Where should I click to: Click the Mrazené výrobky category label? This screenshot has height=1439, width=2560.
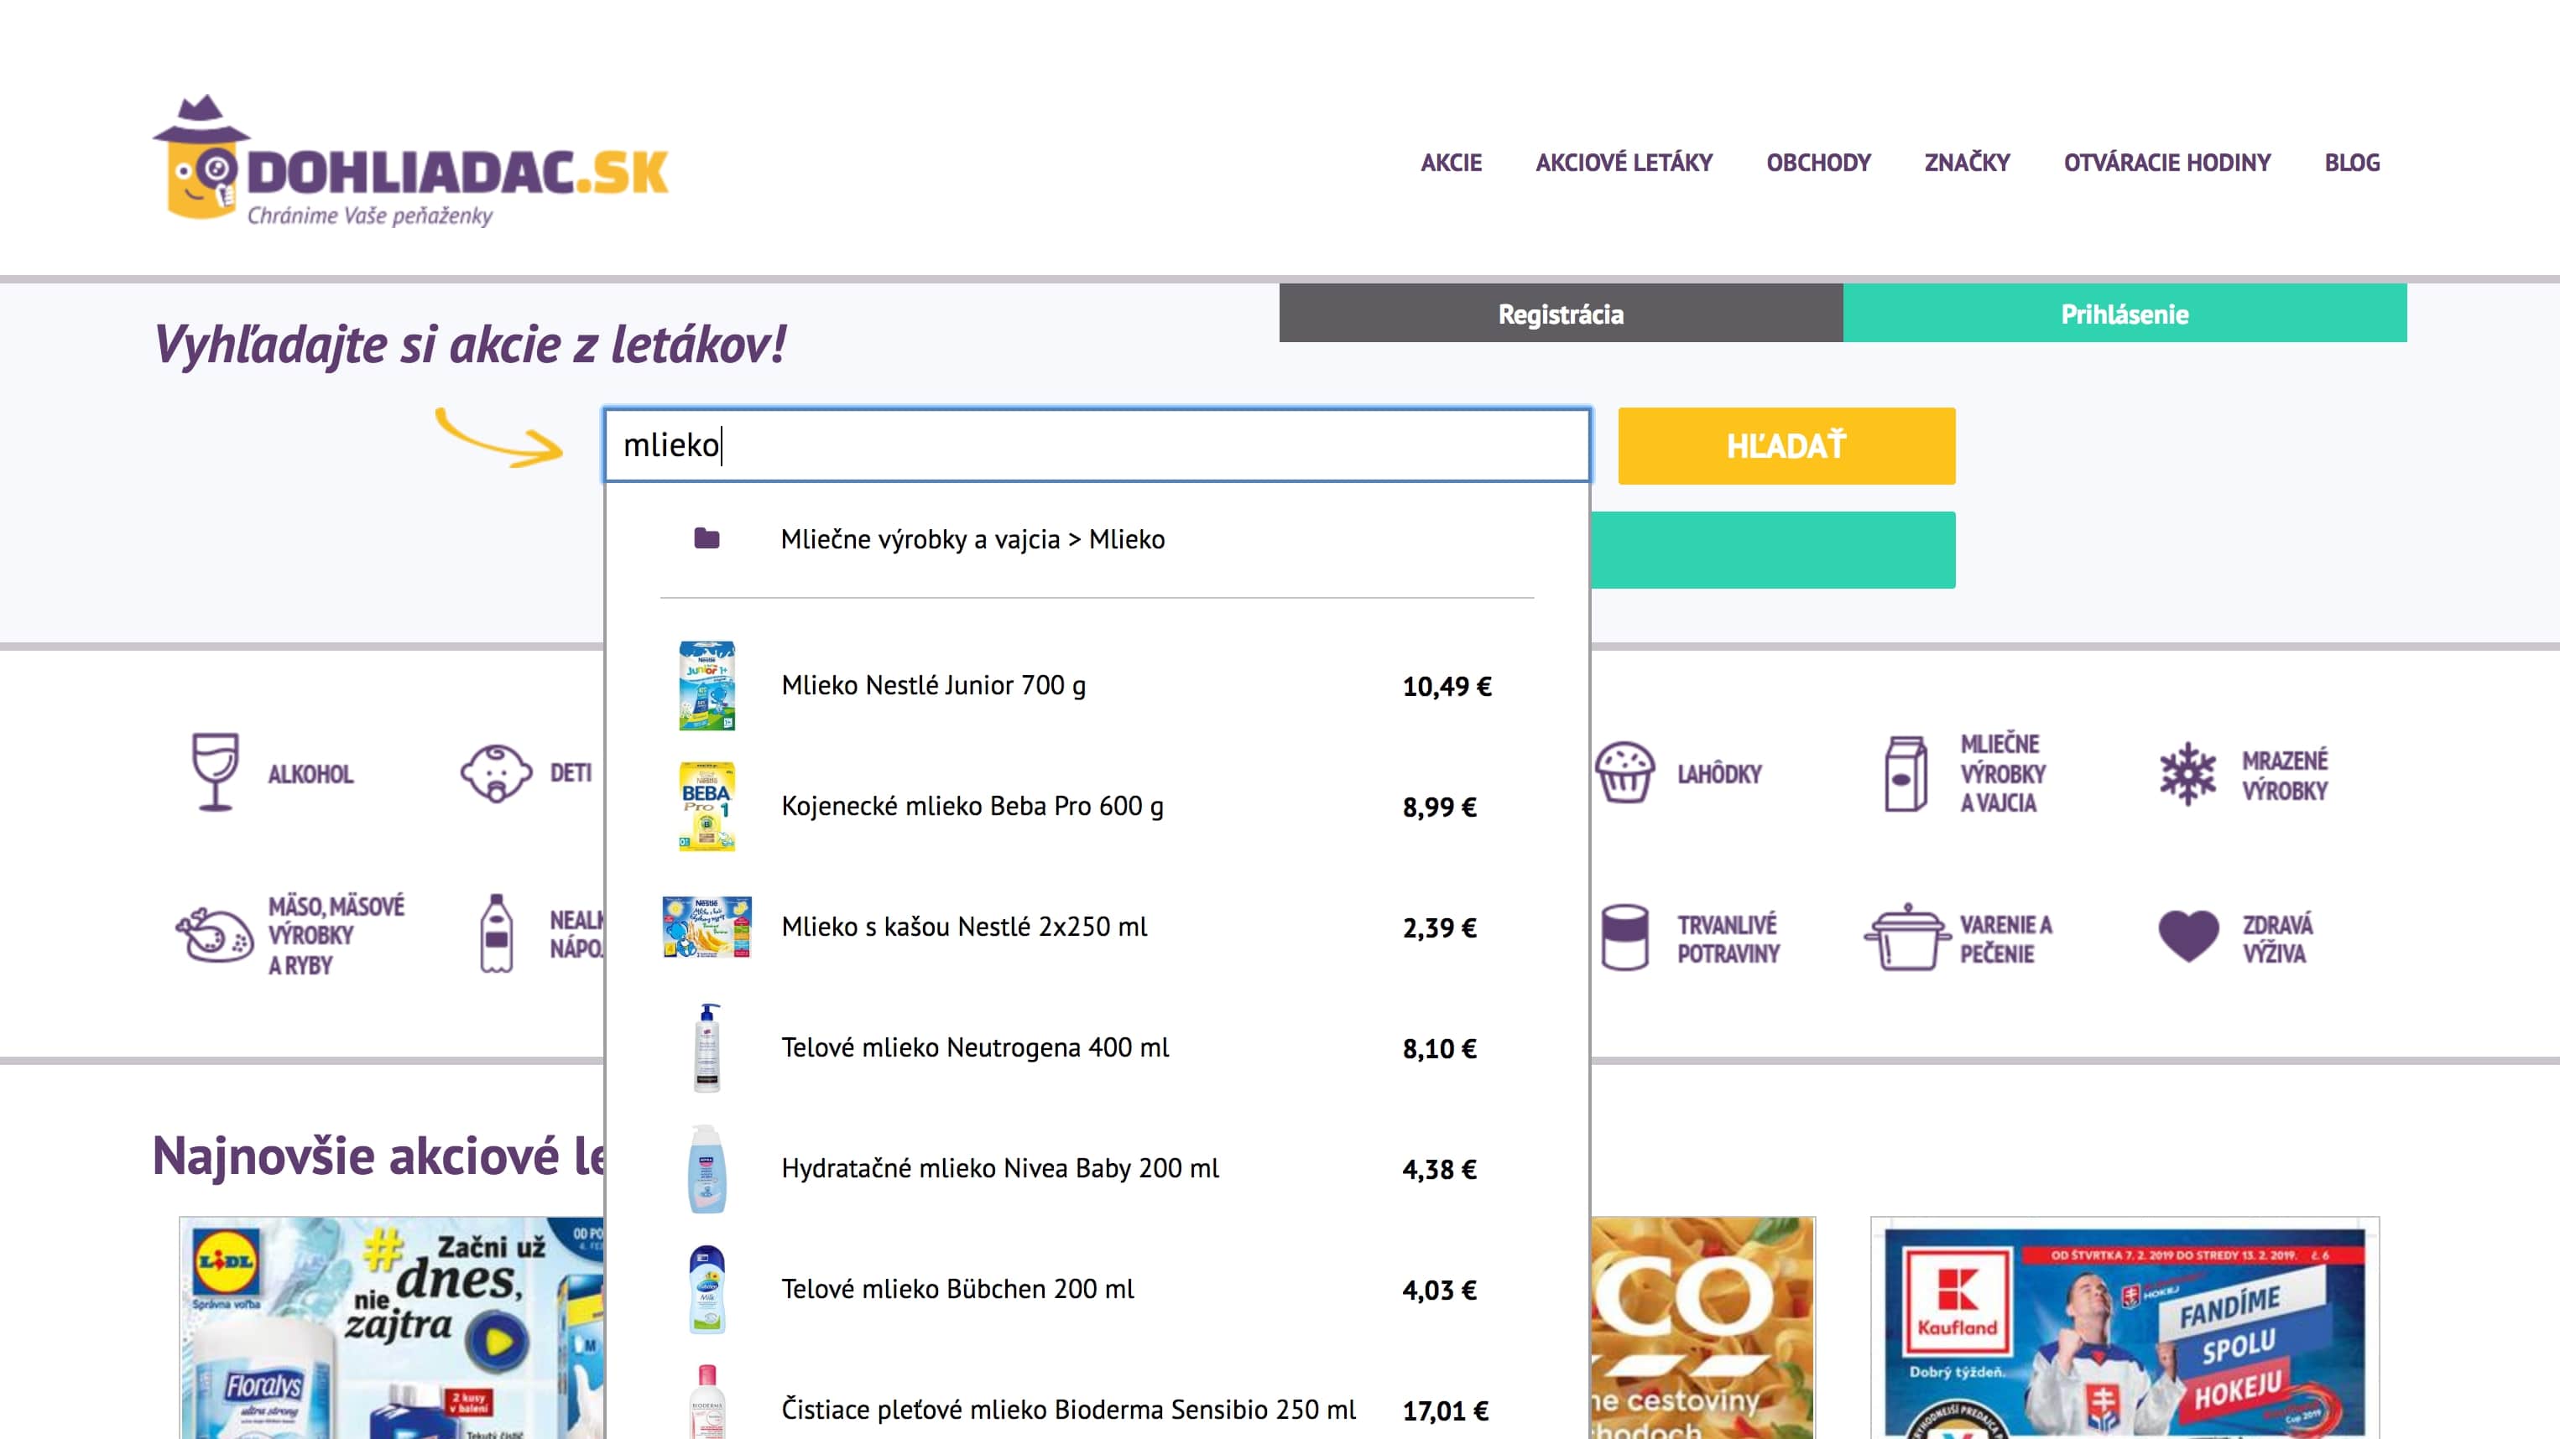pos(2285,775)
